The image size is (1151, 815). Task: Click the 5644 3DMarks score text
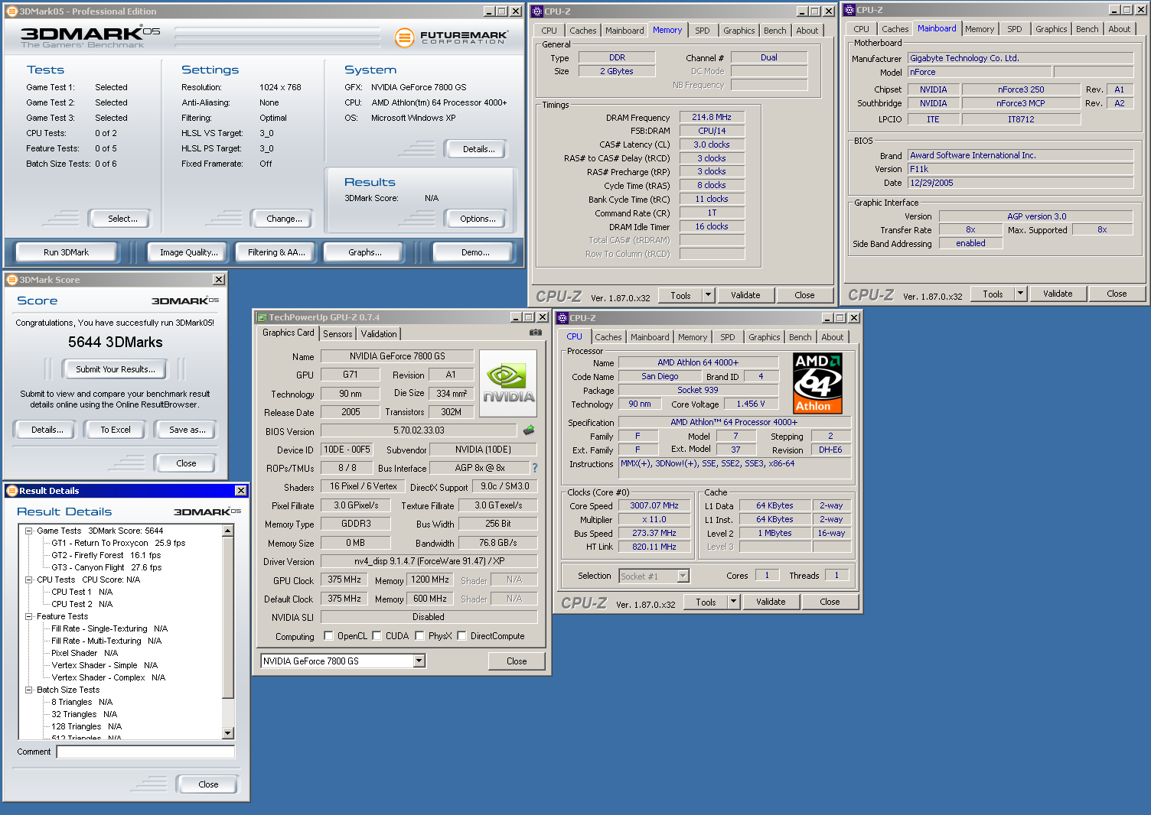click(x=116, y=342)
